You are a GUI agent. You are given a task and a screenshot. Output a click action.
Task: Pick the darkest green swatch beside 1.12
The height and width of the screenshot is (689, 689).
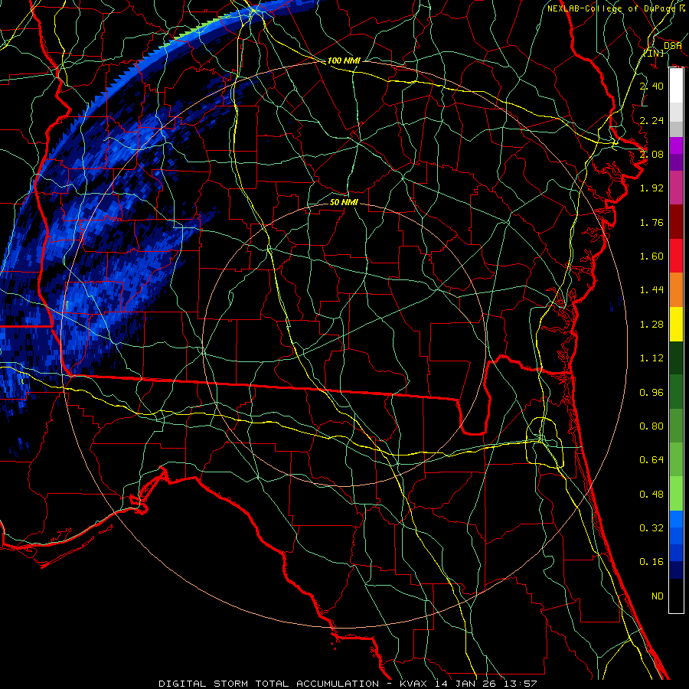(x=676, y=358)
